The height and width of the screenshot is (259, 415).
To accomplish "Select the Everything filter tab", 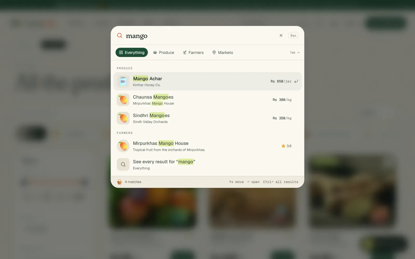I will pyautogui.click(x=132, y=52).
